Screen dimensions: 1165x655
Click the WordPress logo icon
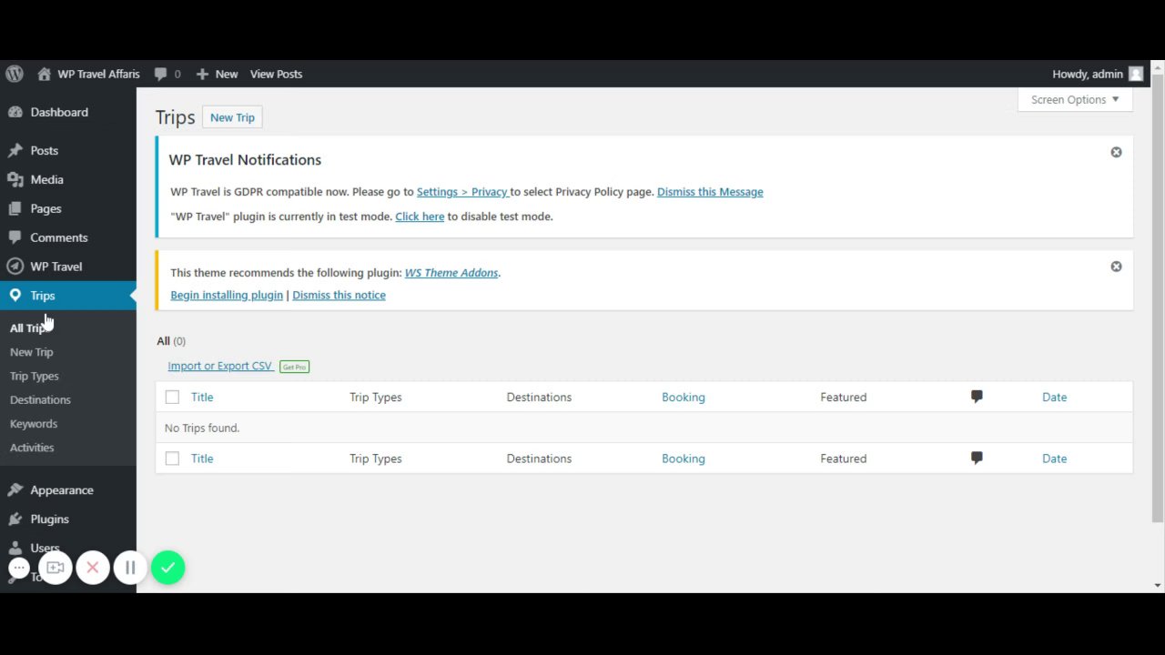[15, 74]
